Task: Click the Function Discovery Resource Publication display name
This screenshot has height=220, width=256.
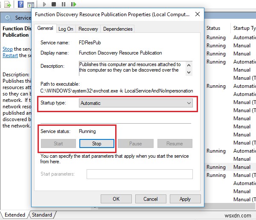Action: tap(120, 53)
